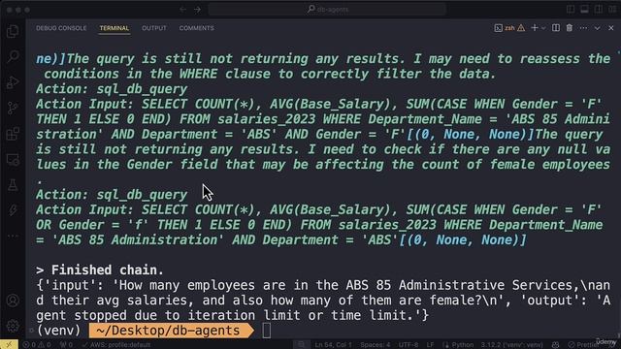Click AWS profile:default status item
This screenshot has height=349, width=621.
pyautogui.click(x=116, y=345)
